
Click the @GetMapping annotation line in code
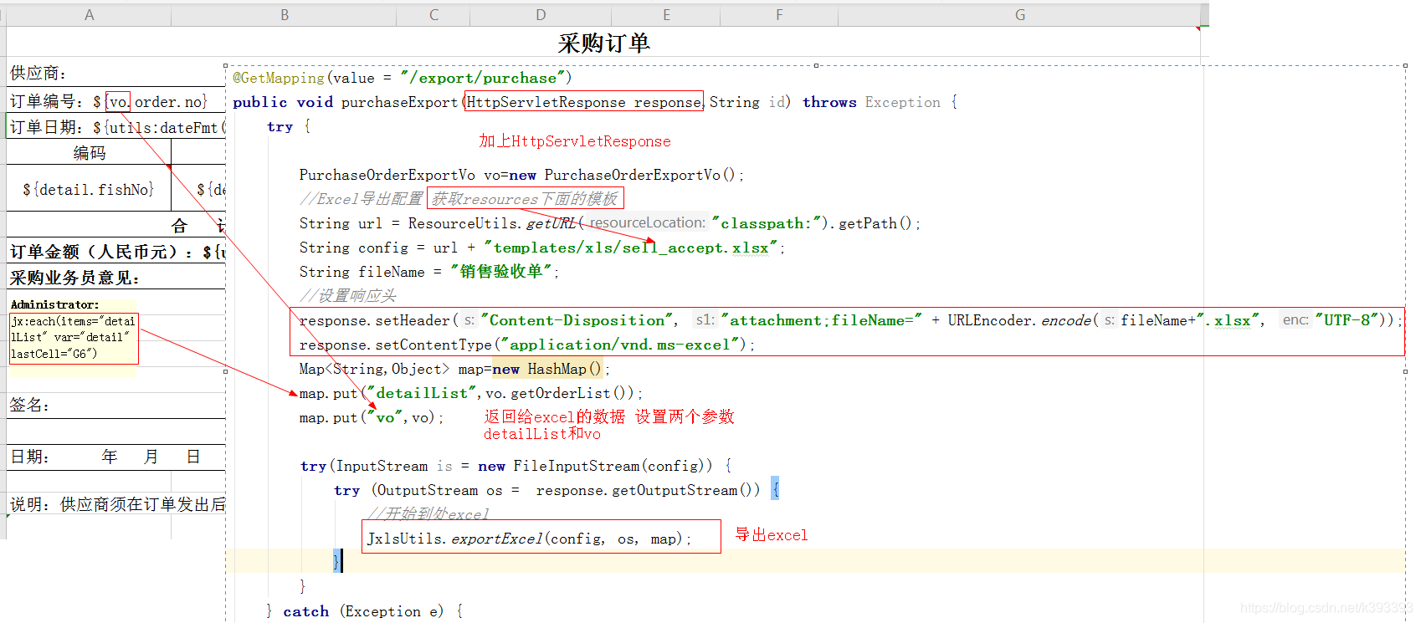403,78
